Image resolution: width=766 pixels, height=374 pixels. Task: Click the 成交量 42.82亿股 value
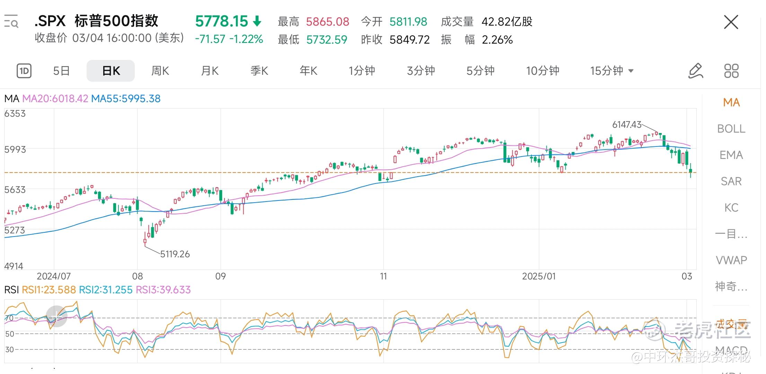click(507, 22)
